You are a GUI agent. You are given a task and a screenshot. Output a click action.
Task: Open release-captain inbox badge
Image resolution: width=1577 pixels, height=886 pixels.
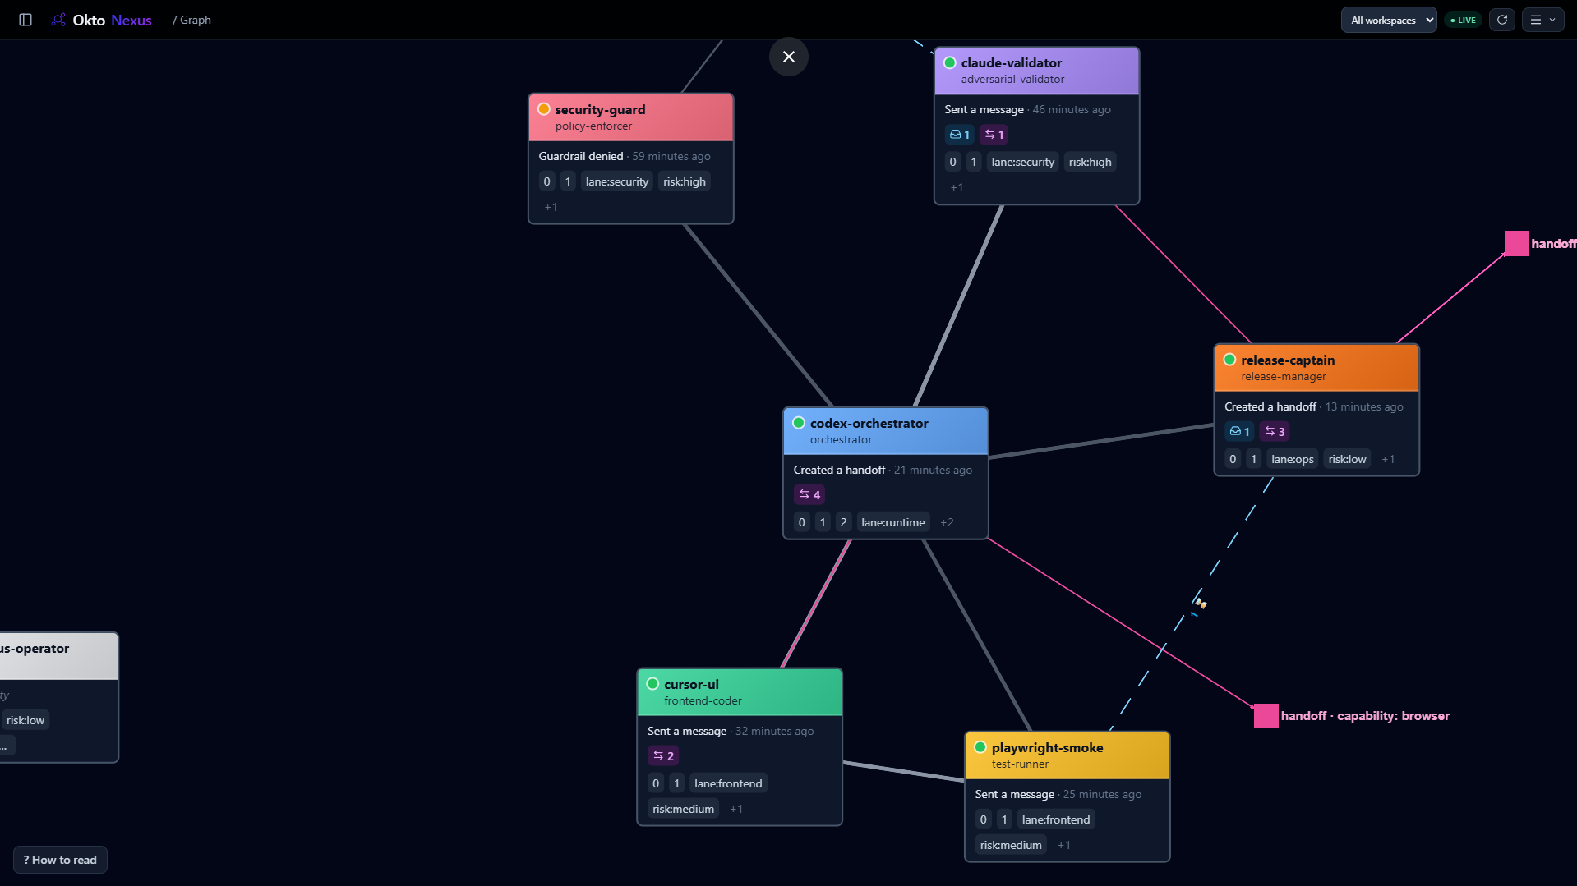coord(1239,432)
